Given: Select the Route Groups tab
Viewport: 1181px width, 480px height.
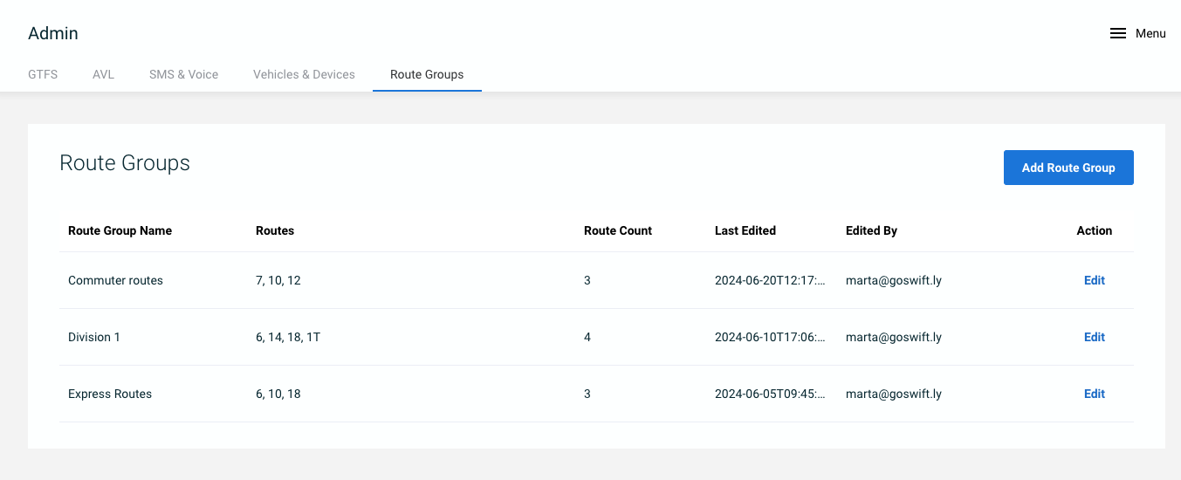Looking at the screenshot, I should (x=427, y=74).
